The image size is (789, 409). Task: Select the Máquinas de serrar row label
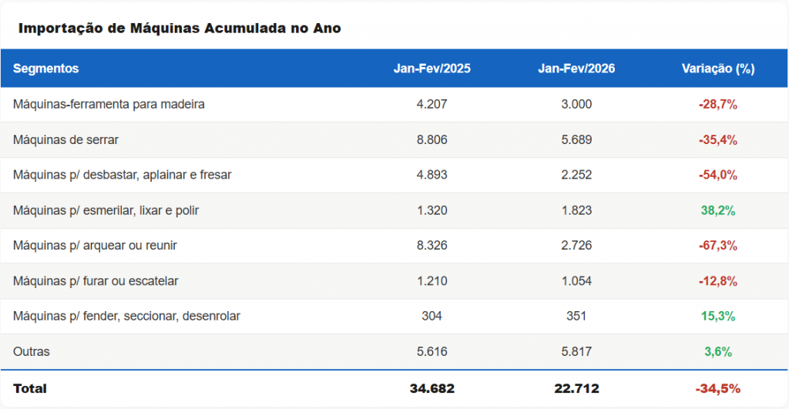pyautogui.click(x=65, y=139)
